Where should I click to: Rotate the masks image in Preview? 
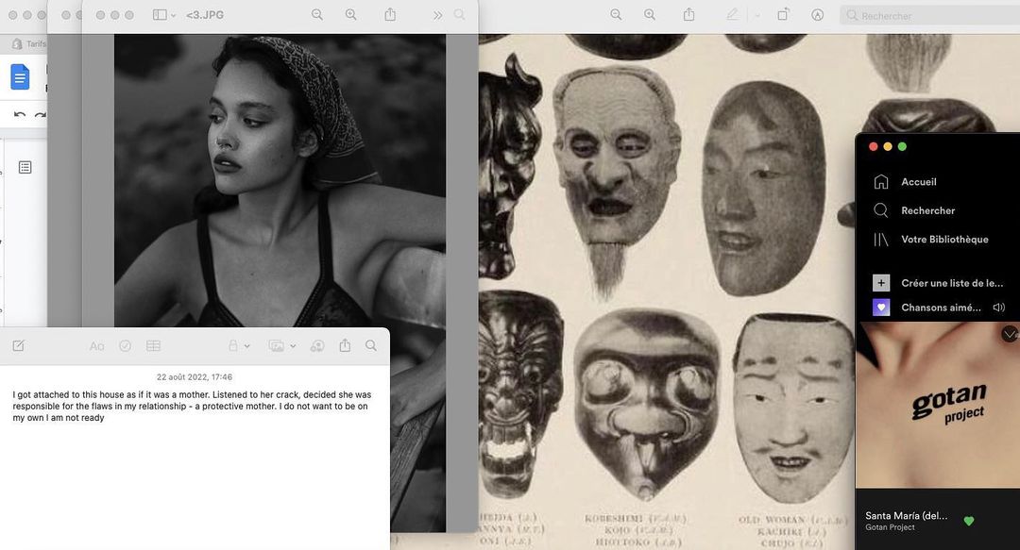(783, 15)
